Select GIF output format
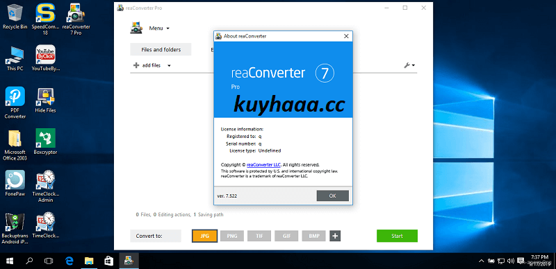 tap(286, 236)
